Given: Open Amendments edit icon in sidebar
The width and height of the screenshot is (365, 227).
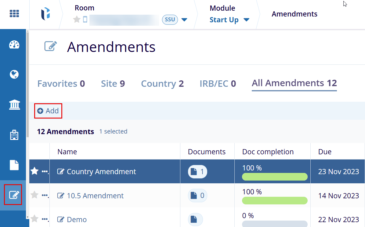Looking at the screenshot, I should tap(13, 195).
